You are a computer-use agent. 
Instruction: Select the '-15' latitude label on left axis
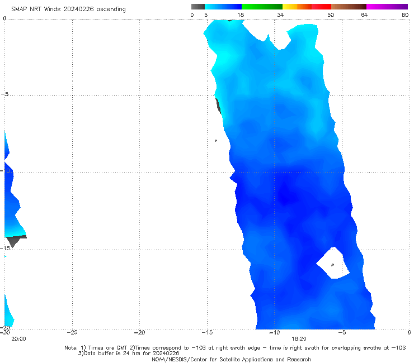tap(5, 248)
